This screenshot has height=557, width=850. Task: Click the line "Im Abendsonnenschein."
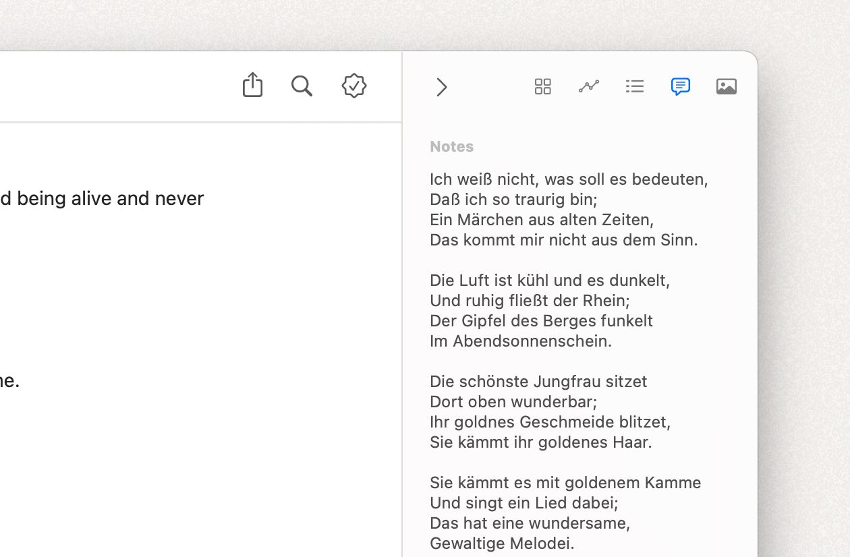point(521,341)
